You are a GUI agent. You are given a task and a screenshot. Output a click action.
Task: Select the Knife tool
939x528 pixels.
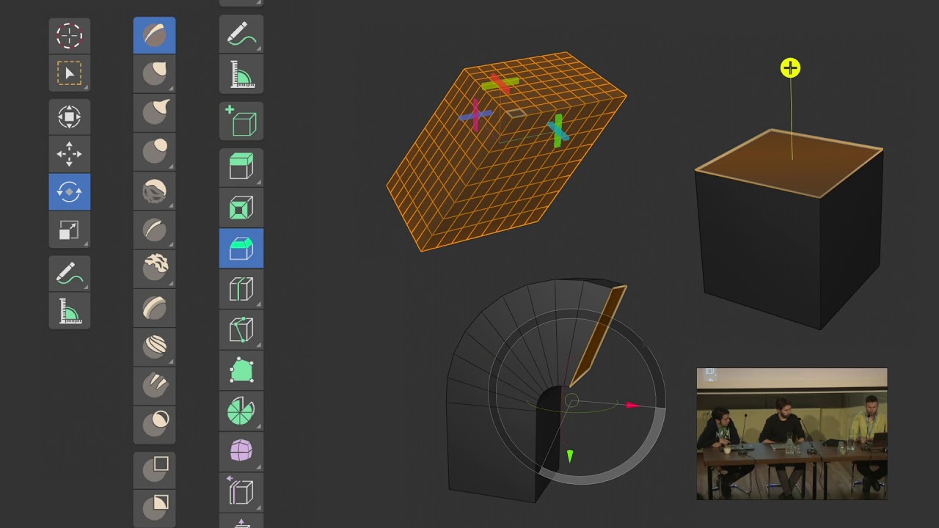click(241, 329)
